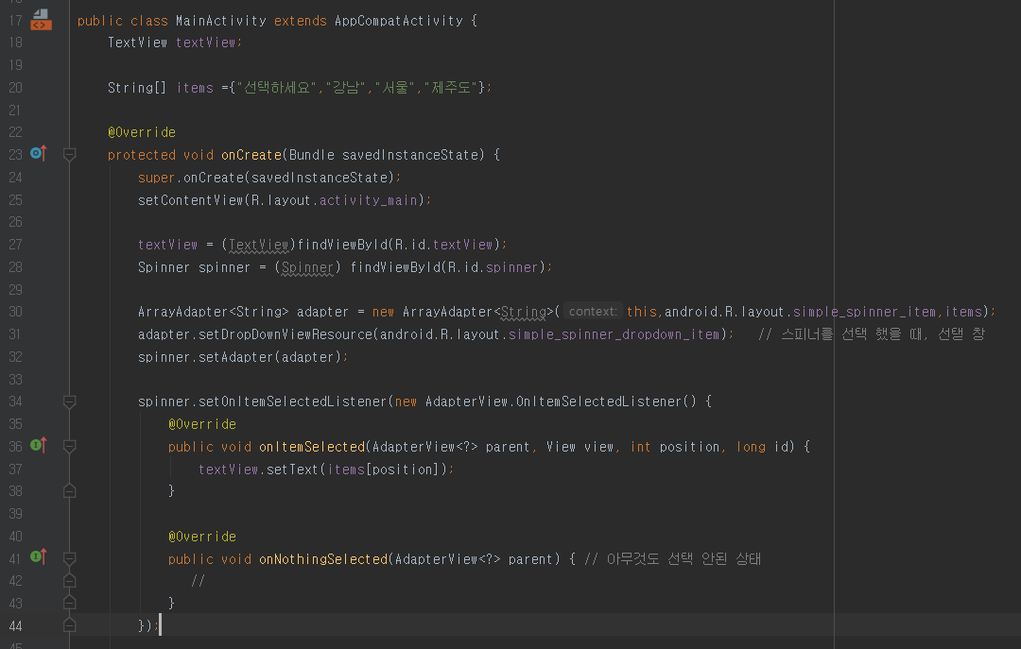The width and height of the screenshot is (1021, 649).
Task: Click the implements gutter icon on line 41
Action: coord(39,556)
